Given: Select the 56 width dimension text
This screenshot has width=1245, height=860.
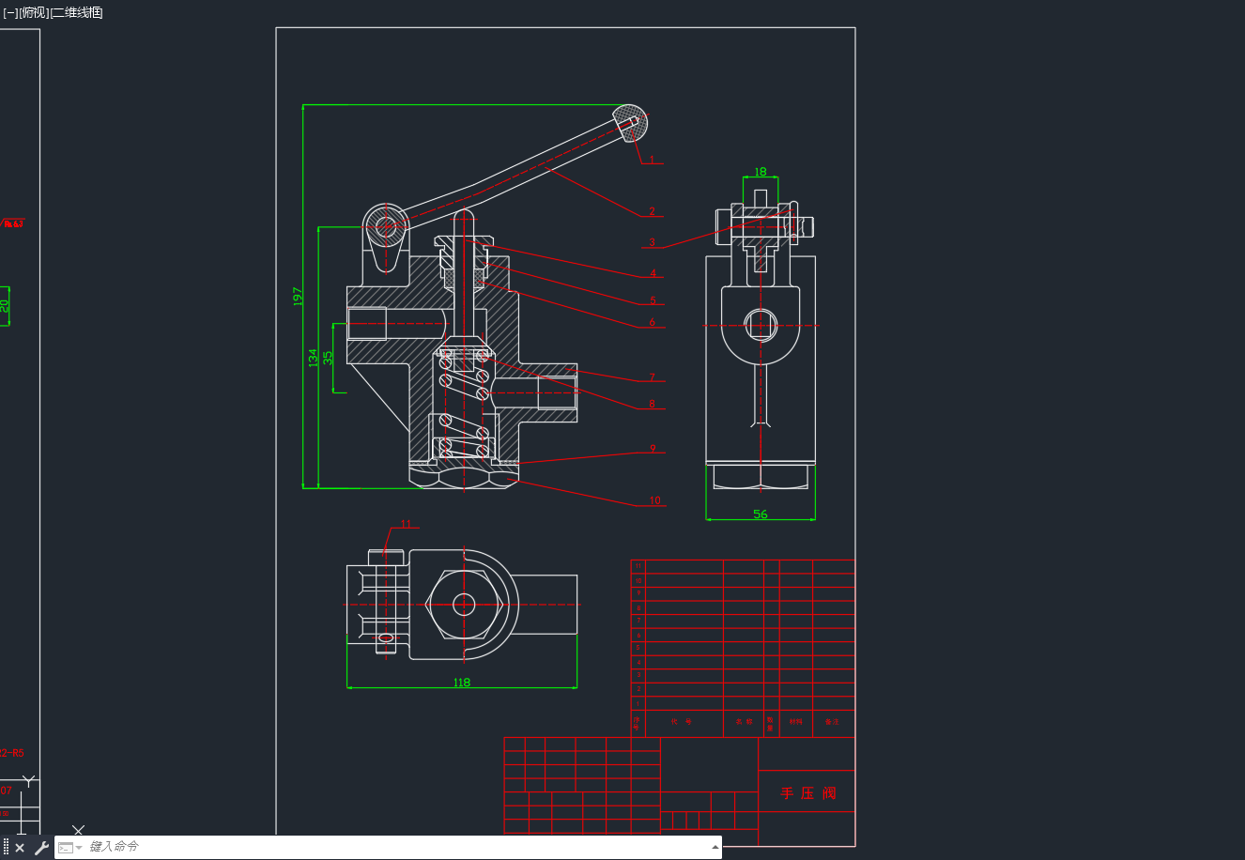Looking at the screenshot, I should 761,514.
